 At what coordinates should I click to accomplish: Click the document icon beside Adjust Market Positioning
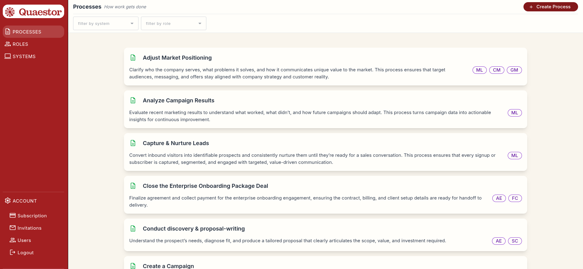pyautogui.click(x=133, y=57)
